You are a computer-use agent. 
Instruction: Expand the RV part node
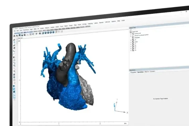[x=131, y=48]
